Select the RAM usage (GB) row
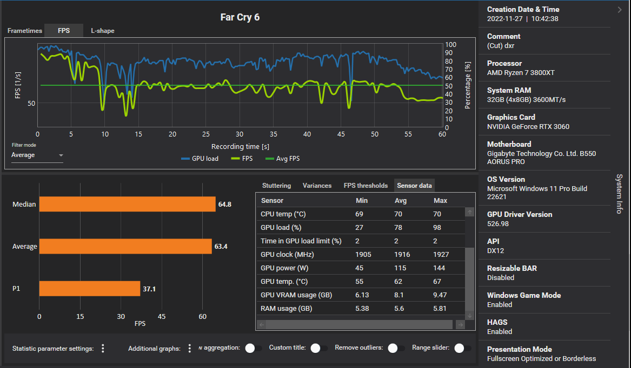Viewport: 631px width, 368px height. [361, 309]
